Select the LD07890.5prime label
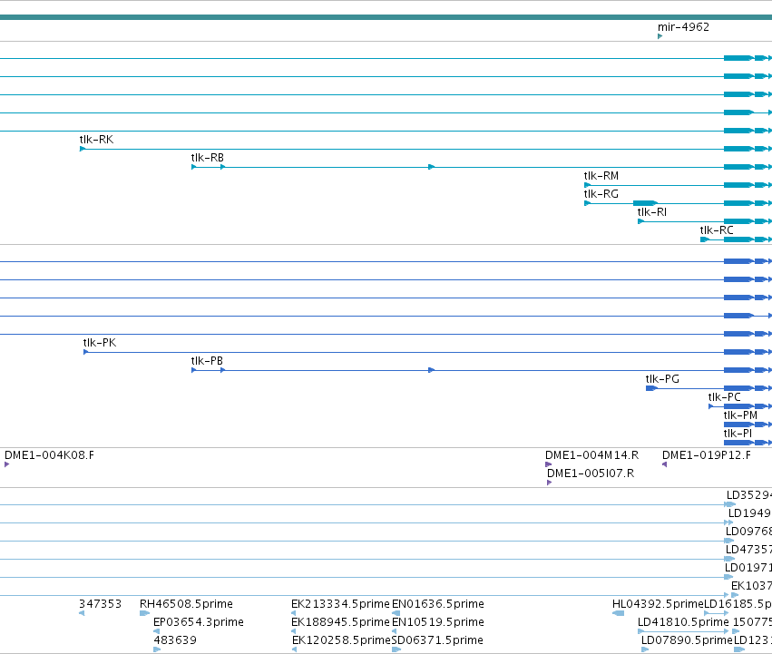772x654 pixels. click(687, 640)
